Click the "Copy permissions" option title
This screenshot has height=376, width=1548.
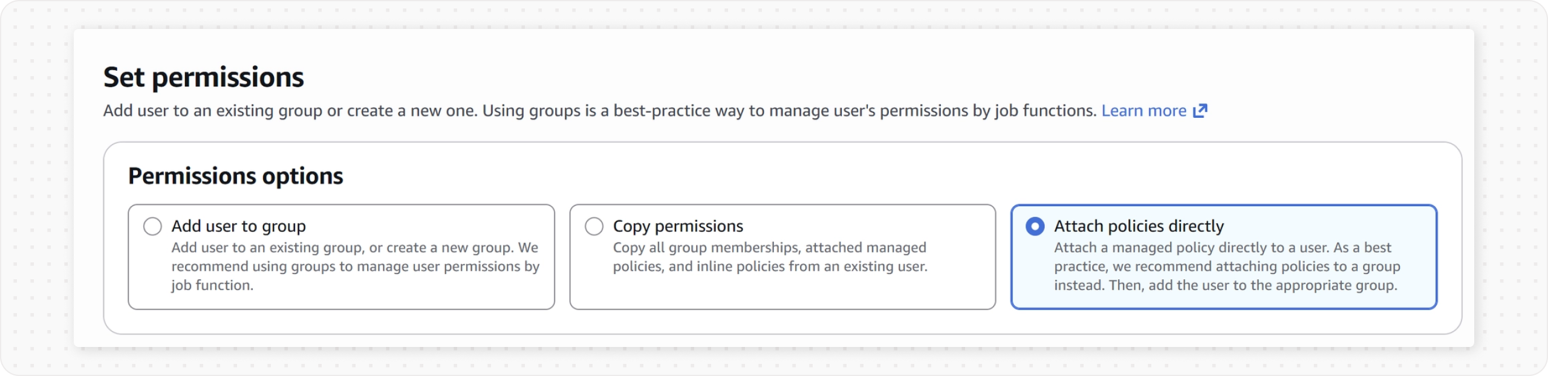coord(677,226)
